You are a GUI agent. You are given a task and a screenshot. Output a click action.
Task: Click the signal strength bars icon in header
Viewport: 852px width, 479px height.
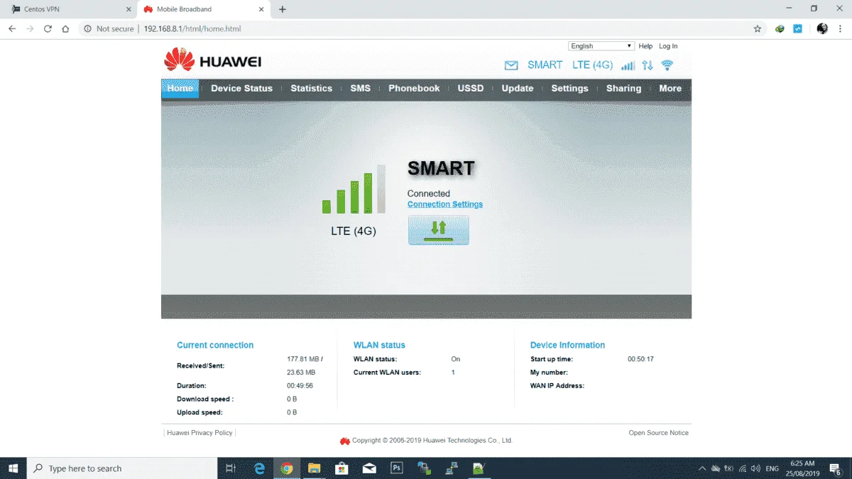pos(628,65)
